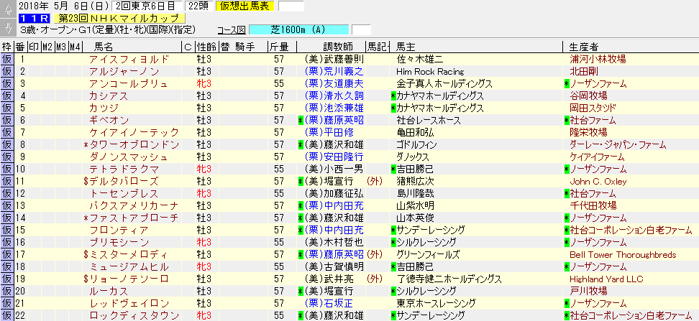Click the 仮想出馬表 label
Image resolution: width=699 pixels, height=321 pixels.
click(x=245, y=6)
